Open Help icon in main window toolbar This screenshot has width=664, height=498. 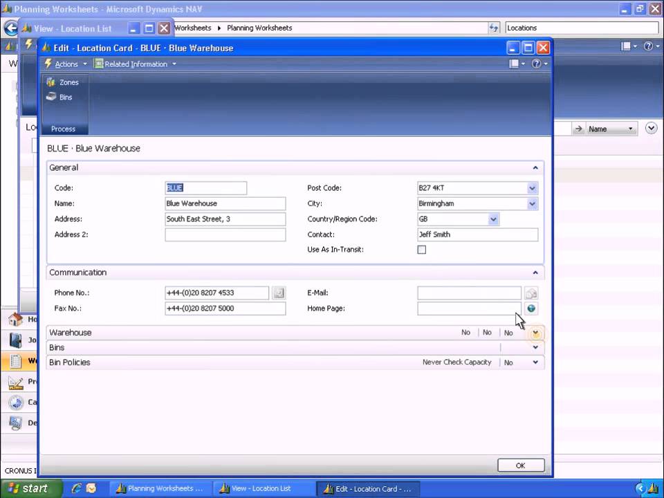point(651,46)
